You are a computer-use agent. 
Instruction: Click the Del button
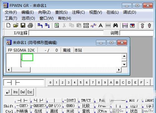pos(22,92)
